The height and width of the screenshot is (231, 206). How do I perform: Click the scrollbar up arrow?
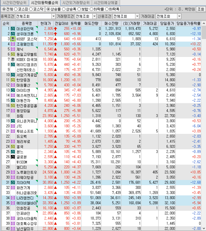click(x=204, y=23)
